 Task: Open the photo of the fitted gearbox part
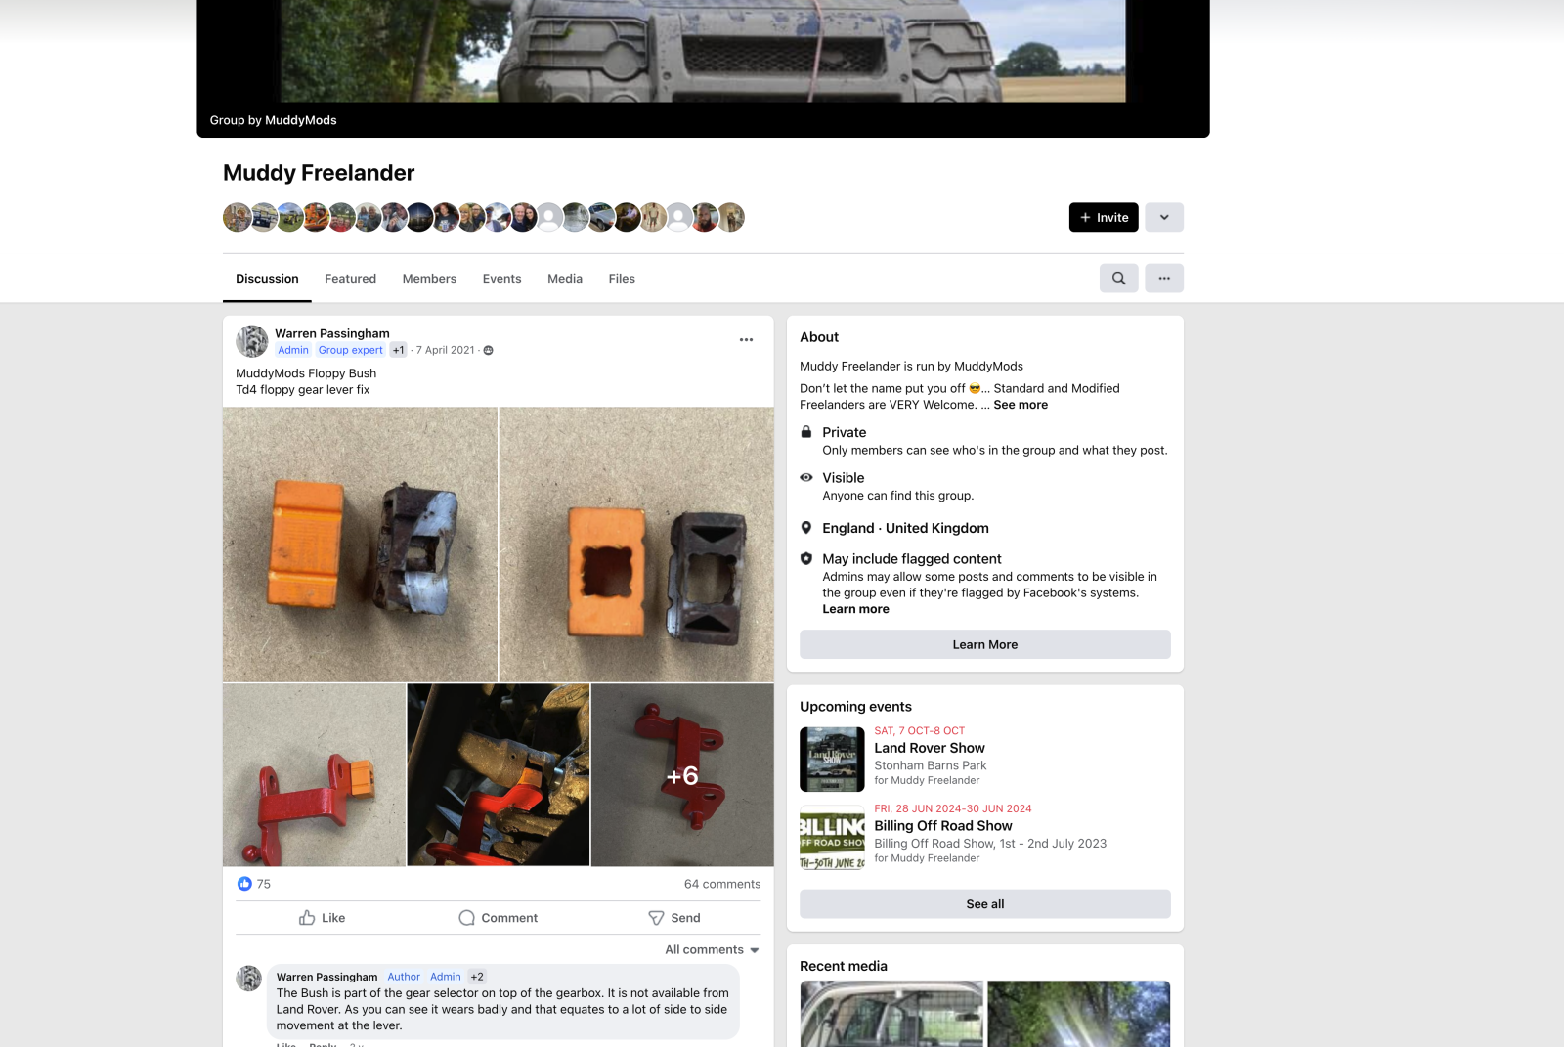[499, 775]
